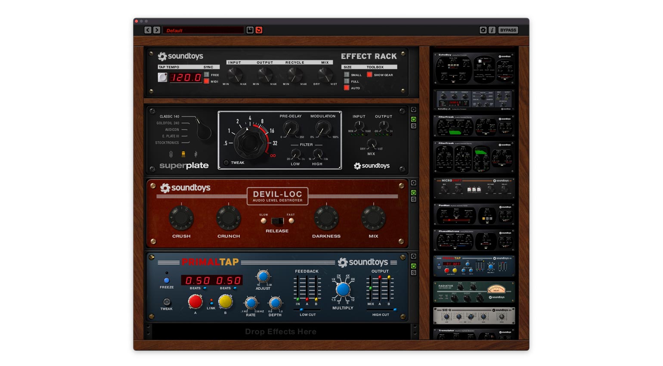The image size is (663, 366).
Task: Solo Devil-Loc with its S button
Action: click(x=414, y=199)
